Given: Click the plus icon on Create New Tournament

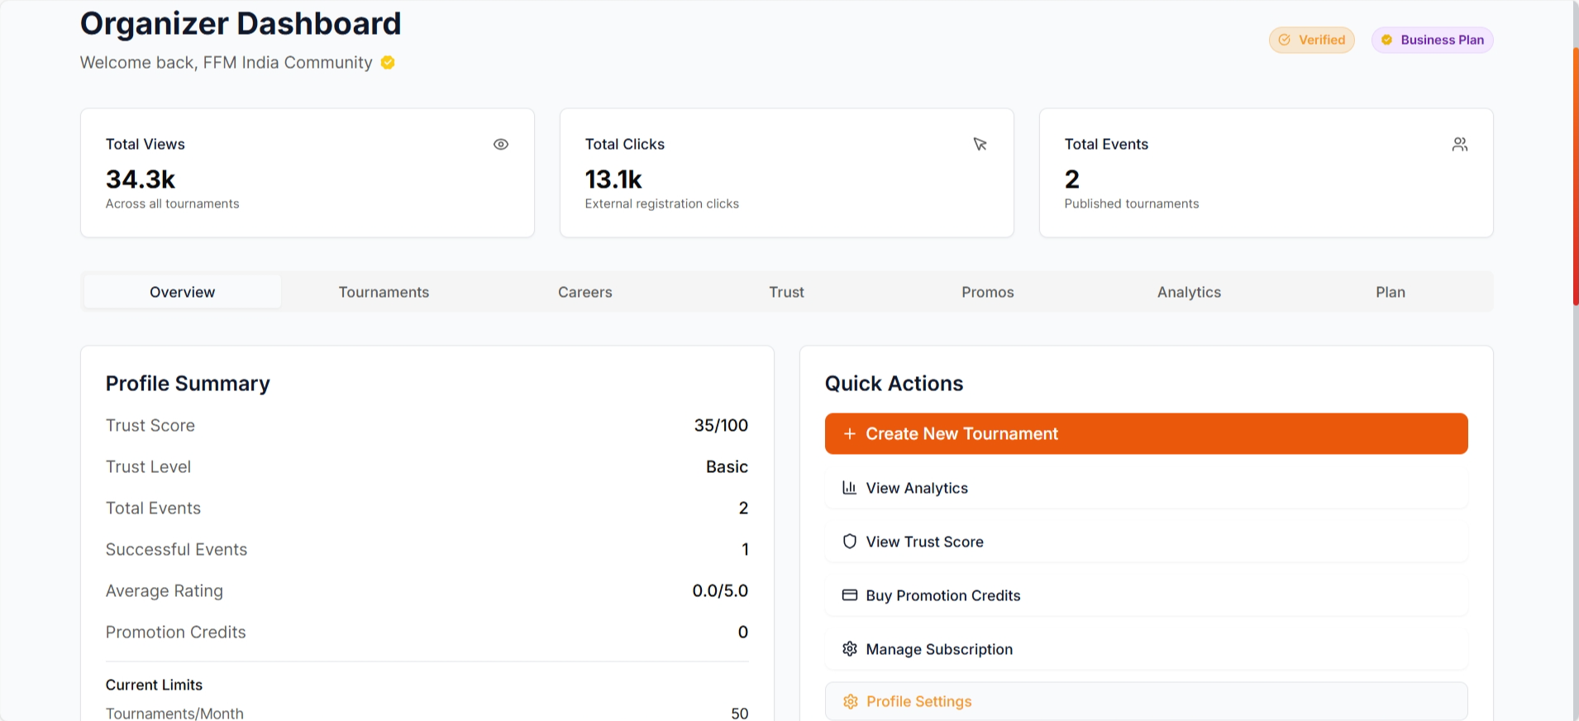Looking at the screenshot, I should 849,434.
